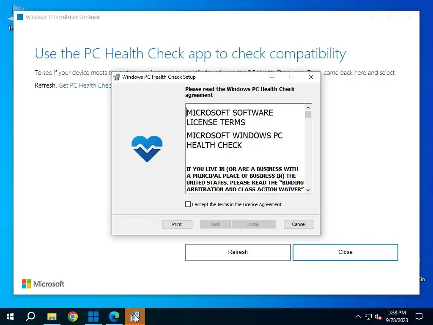The height and width of the screenshot is (325, 433).
Task: Minimize the Windows 11 Installation Assistant window
Action: tap(371, 17)
